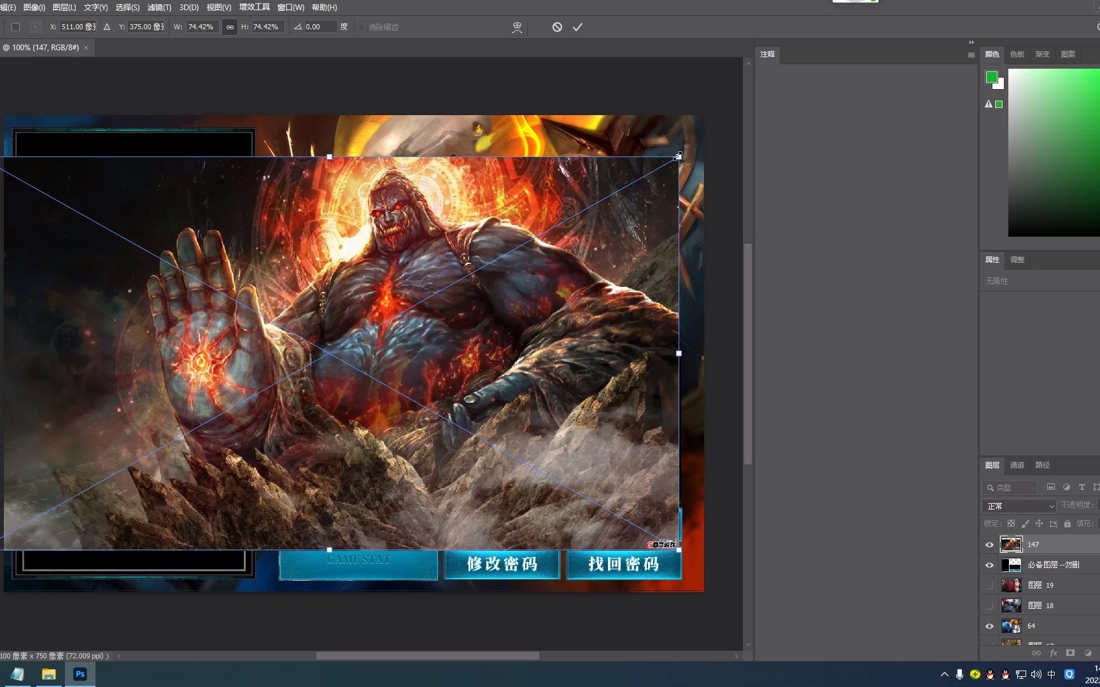Screen dimensions: 1100x687
Task: Commit the transform with the checkmark
Action: point(577,27)
